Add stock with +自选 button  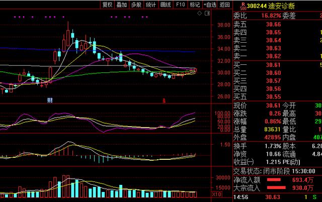tap(210, 5)
